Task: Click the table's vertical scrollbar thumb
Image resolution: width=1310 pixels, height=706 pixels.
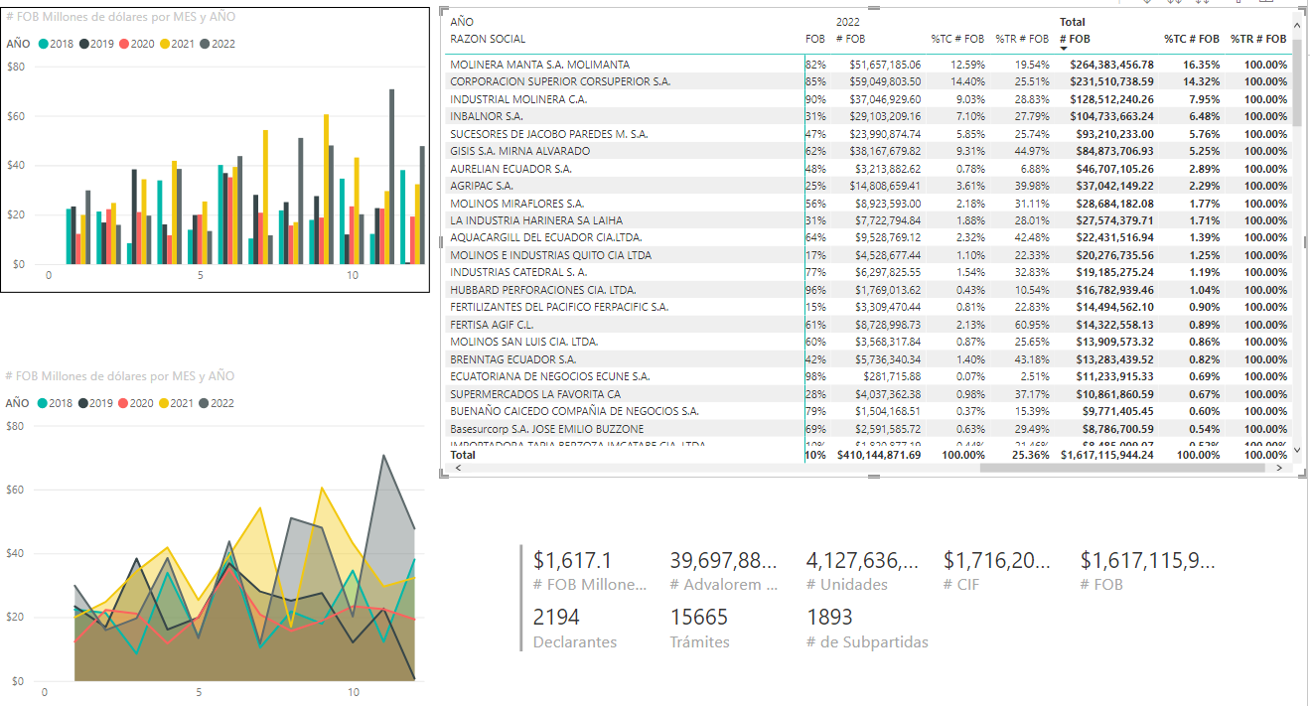Action: point(1297,81)
